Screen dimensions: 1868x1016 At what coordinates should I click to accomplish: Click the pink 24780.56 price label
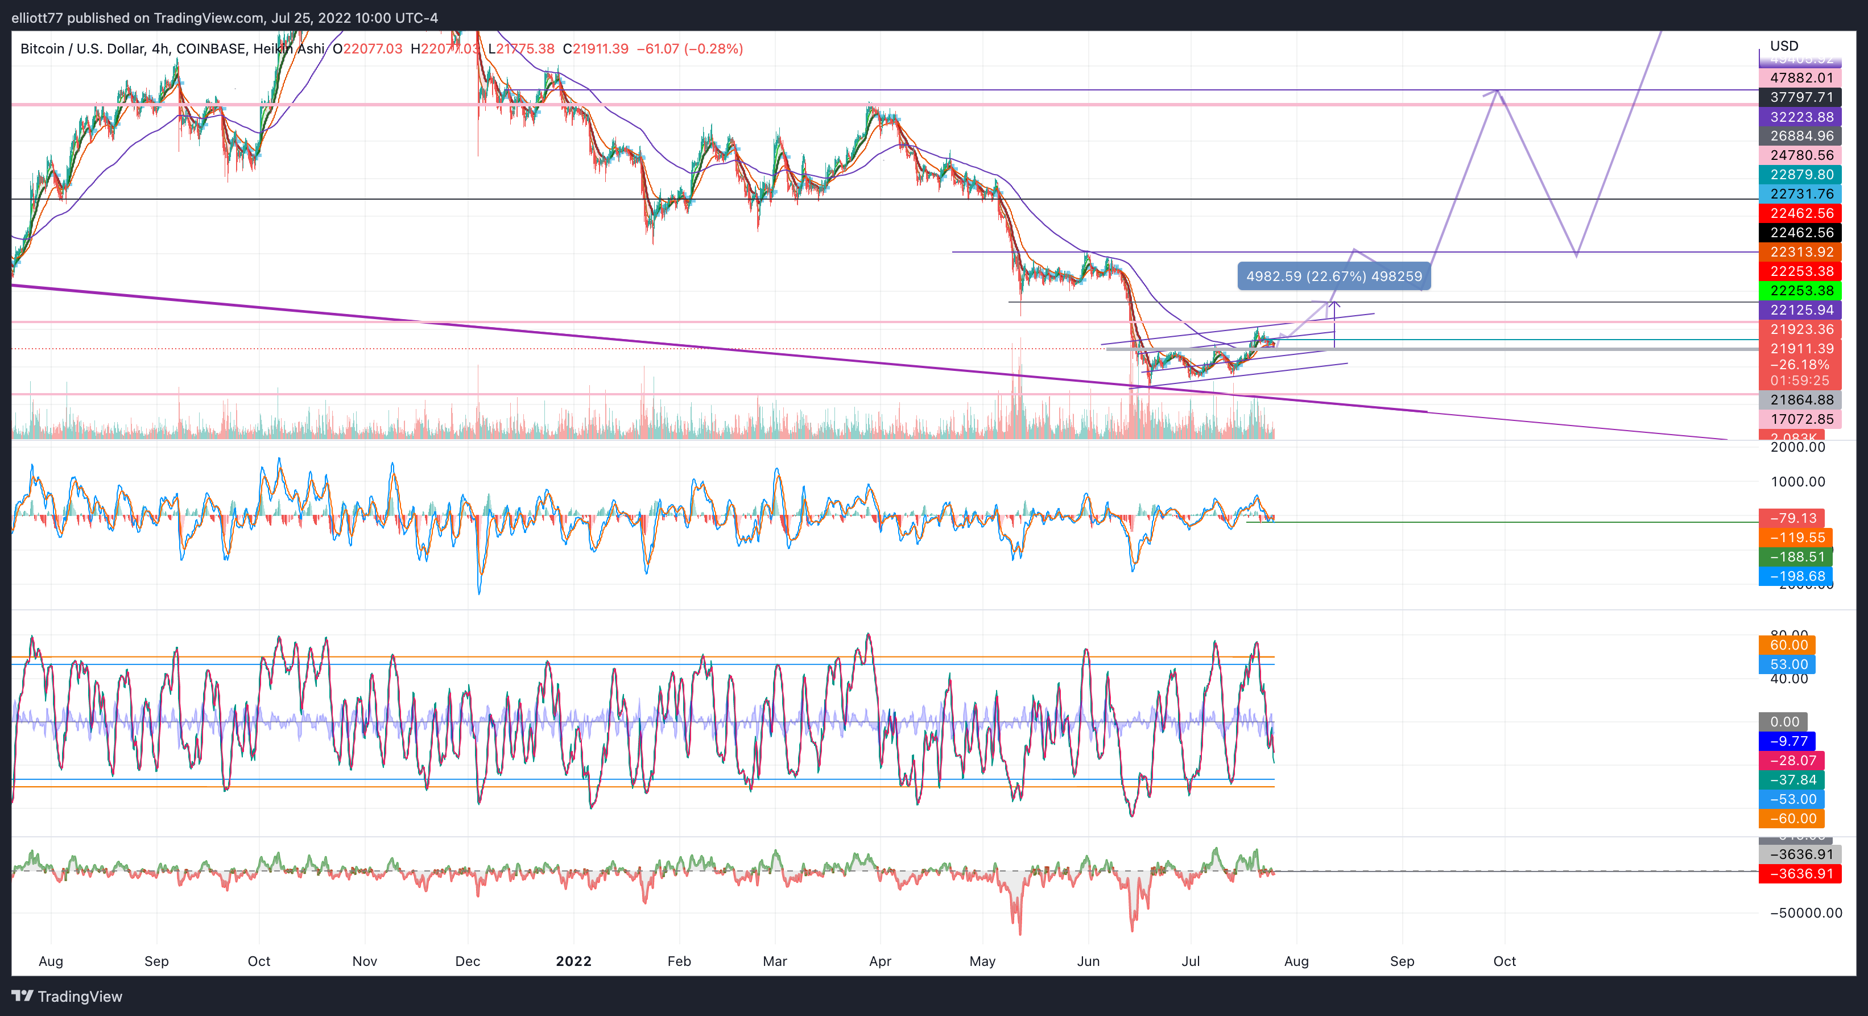tap(1800, 155)
